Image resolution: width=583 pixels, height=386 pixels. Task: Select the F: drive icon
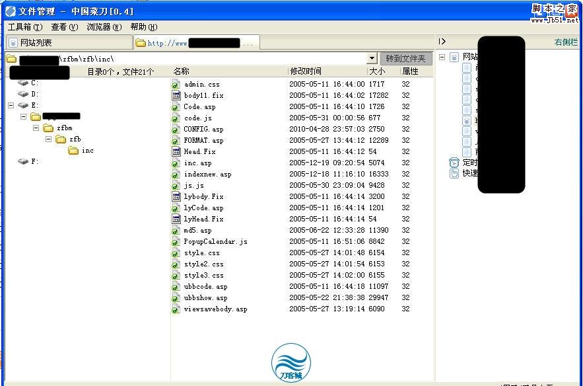point(23,161)
